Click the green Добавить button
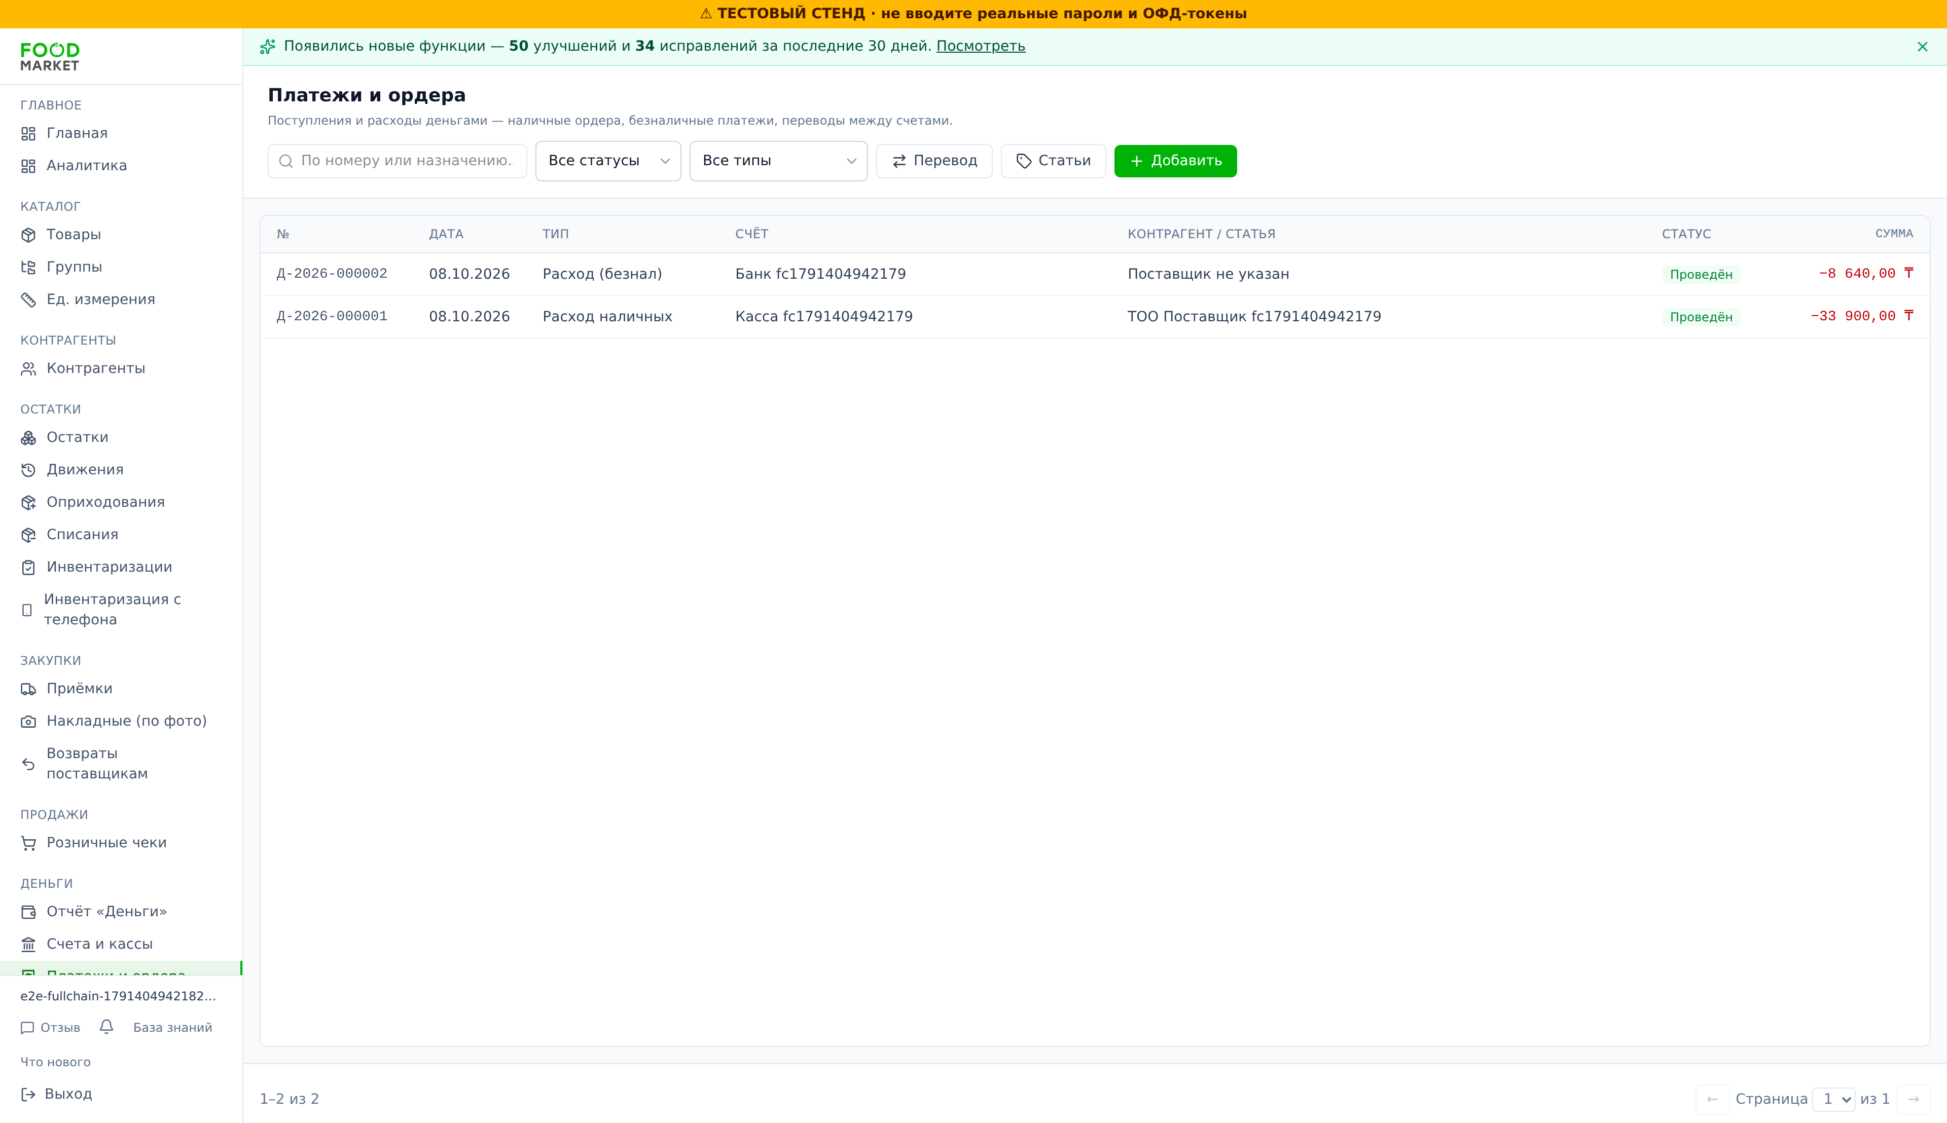Screen dimensions: 1947x1123 point(1175,161)
